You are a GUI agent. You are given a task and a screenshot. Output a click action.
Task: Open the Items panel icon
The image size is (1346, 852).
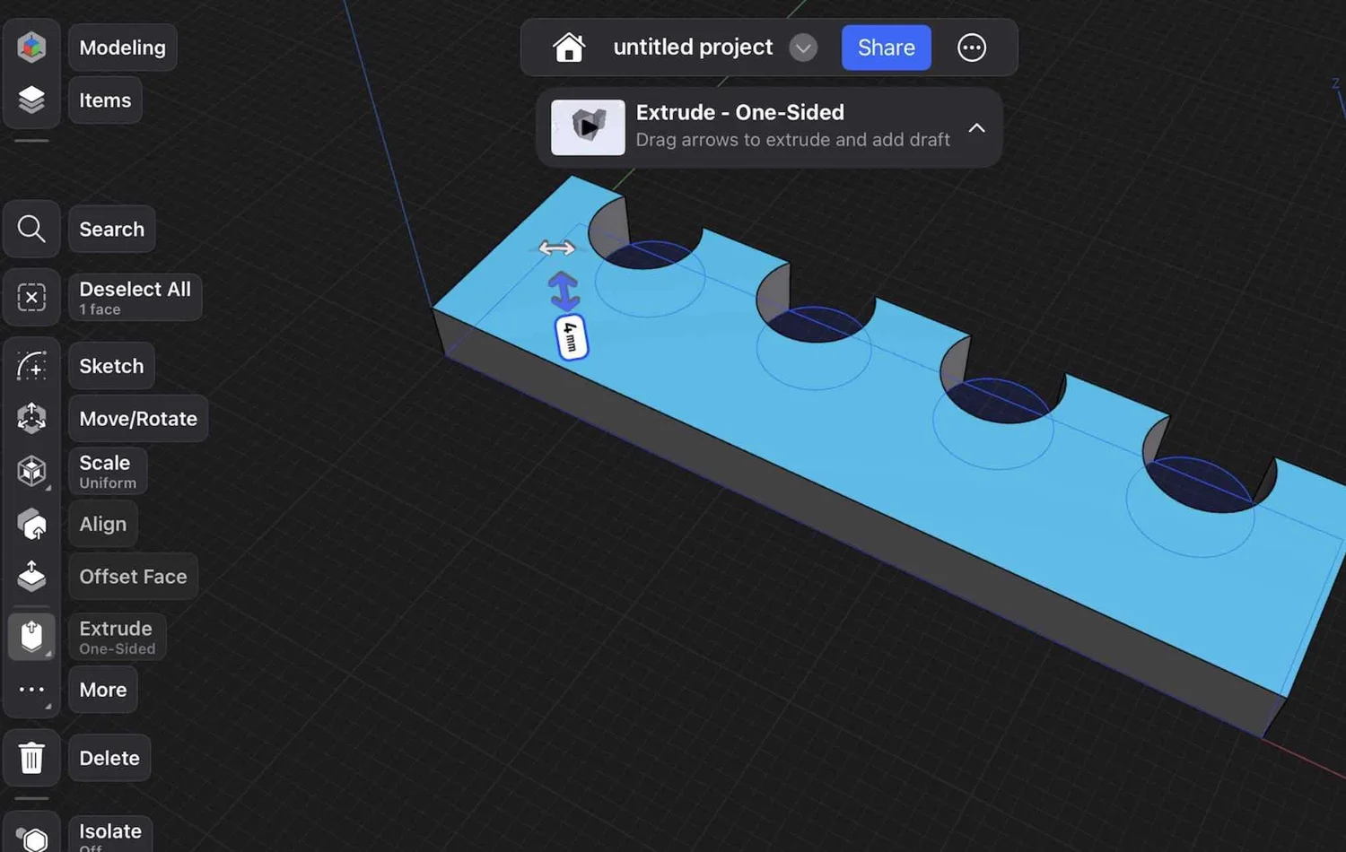pyautogui.click(x=31, y=100)
